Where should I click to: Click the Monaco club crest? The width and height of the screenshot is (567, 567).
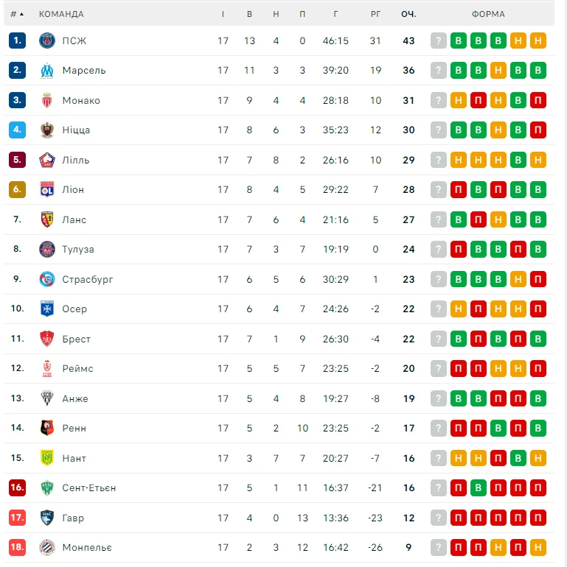pyautogui.click(x=47, y=100)
